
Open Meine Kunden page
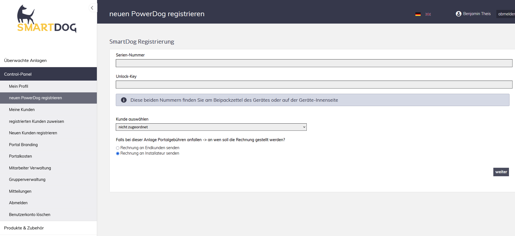point(22,110)
